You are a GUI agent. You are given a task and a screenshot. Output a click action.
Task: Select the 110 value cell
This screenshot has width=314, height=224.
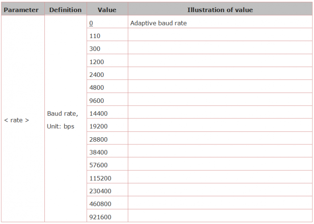coord(95,36)
